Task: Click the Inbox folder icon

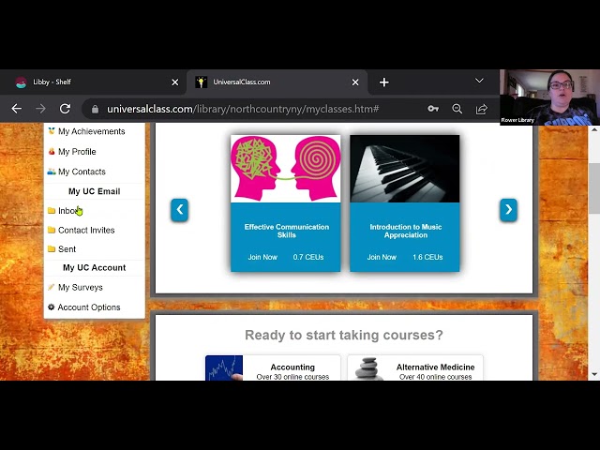Action: (52, 210)
